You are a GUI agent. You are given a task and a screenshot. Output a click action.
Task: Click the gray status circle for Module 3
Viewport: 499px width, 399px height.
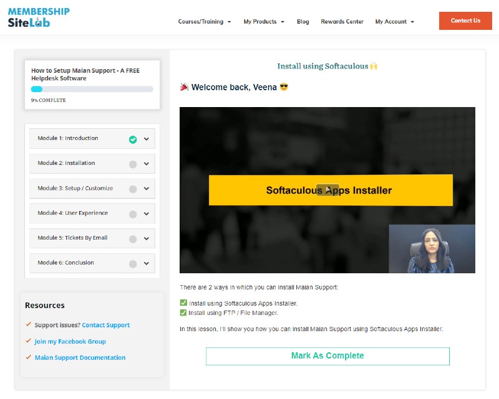(133, 189)
